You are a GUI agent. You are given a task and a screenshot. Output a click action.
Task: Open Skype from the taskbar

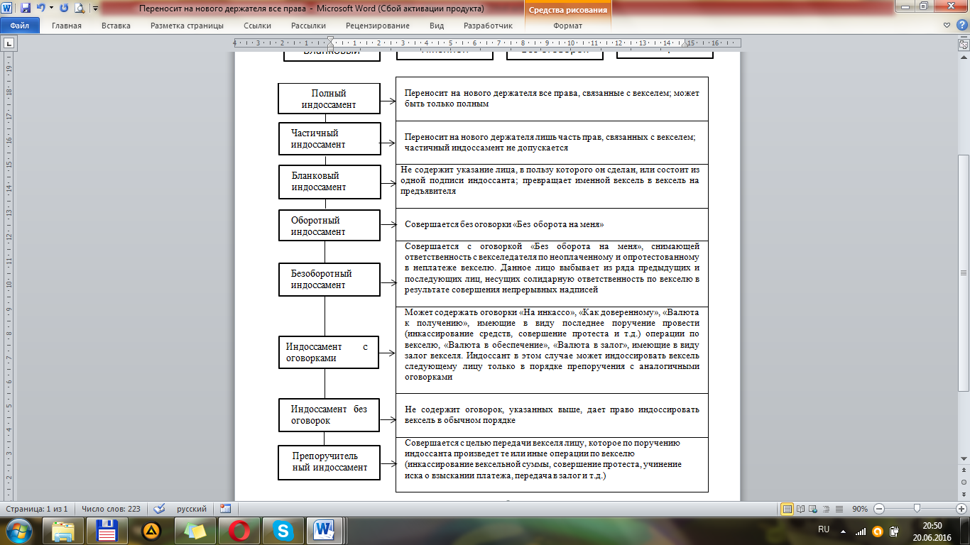(x=283, y=531)
